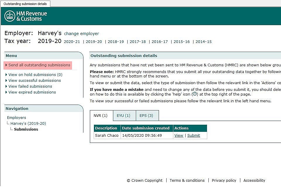View the Sarah Chaco submission
Image resolution: width=281 pixels, height=187 pixels.
pos(179,136)
